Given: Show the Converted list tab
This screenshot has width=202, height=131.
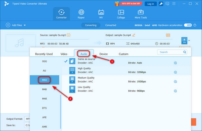Looking at the screenshot, I should click(111, 25).
